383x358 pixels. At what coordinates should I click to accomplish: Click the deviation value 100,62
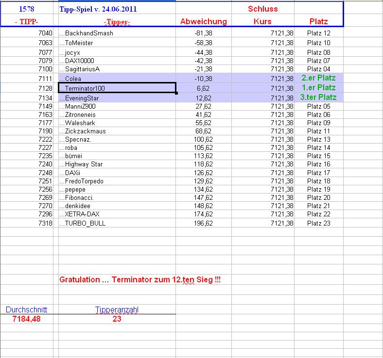[x=204, y=139]
